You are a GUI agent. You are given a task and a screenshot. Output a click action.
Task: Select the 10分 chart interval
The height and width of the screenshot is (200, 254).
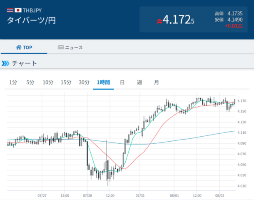pyautogui.click(x=48, y=82)
